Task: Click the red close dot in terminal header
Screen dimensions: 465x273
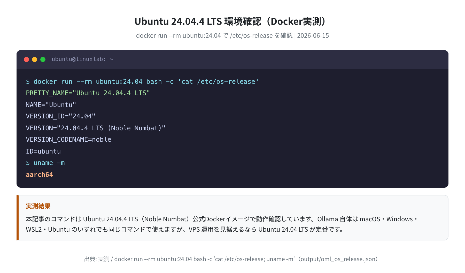Action: click(26, 59)
